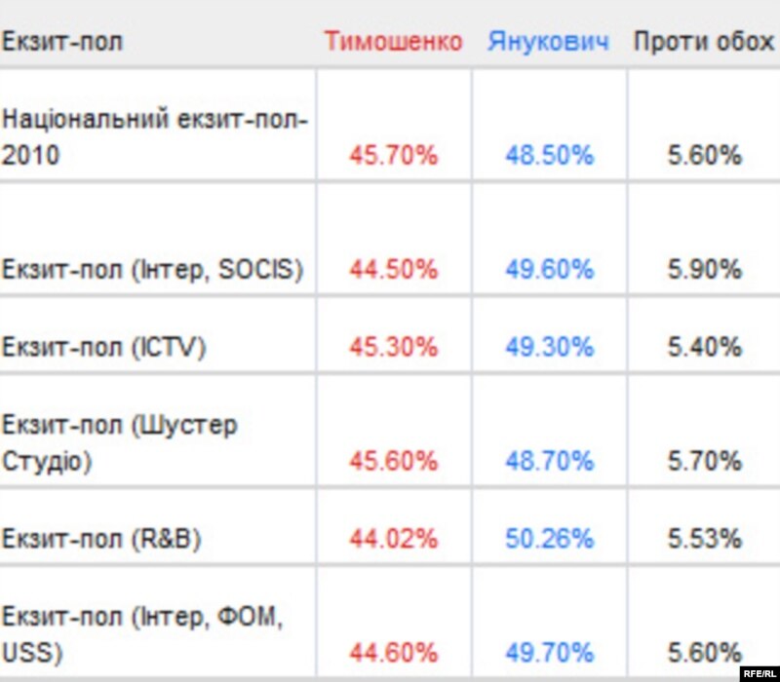Screen dimensions: 780x682
Task: Click the Екзит-пол (Шустер Студіо) row label
Action: 120,443
